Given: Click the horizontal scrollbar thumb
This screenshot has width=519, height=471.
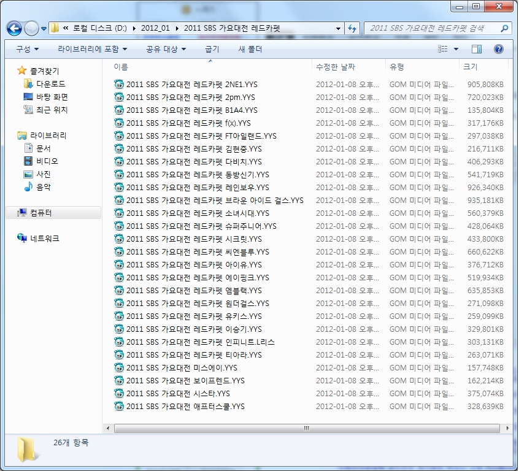Looking at the screenshot, I should [x=307, y=428].
